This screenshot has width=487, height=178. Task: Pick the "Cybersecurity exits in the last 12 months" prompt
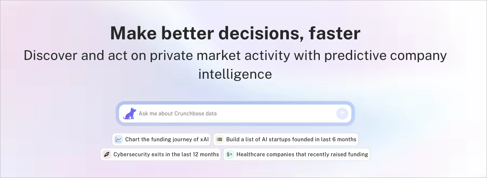[166, 154]
